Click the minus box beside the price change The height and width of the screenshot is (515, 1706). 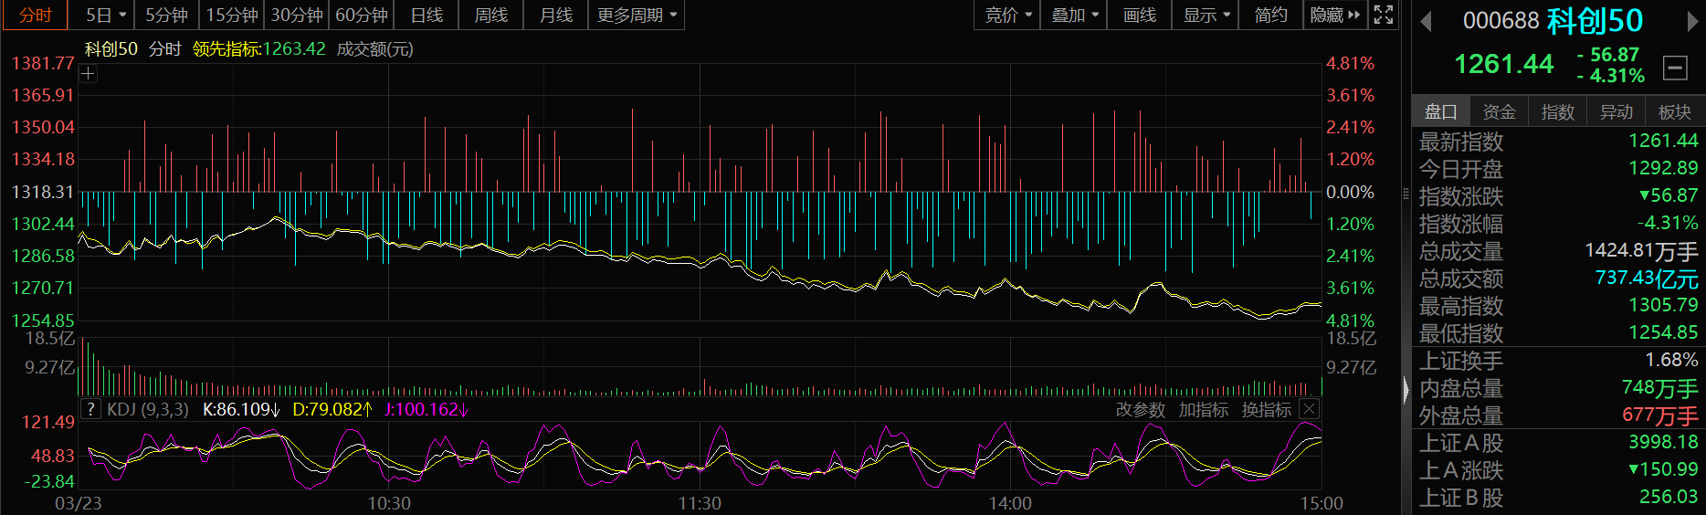tap(1674, 68)
